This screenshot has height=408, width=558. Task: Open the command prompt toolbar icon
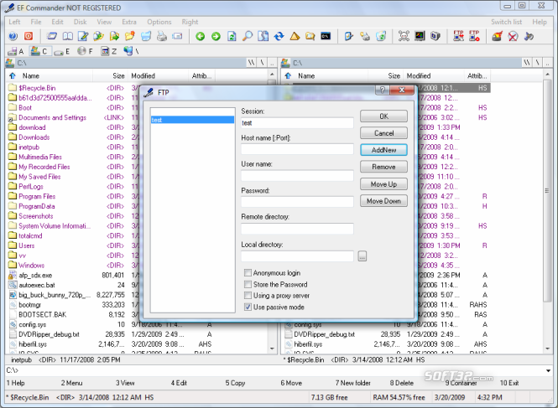326,36
